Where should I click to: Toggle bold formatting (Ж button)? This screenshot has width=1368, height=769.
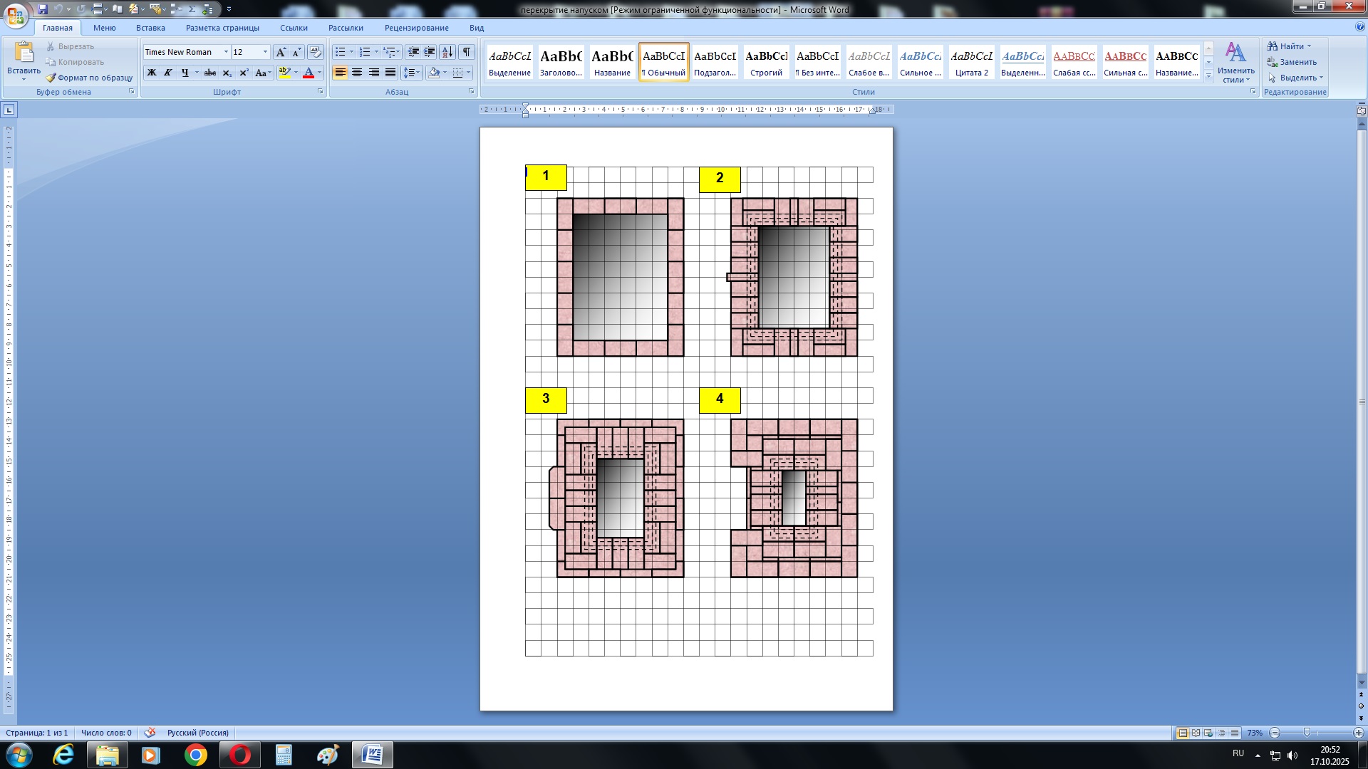[x=152, y=73]
